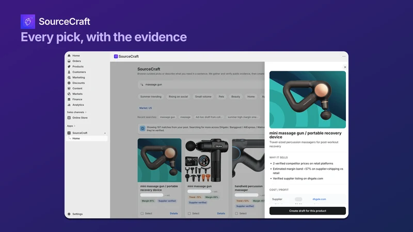Tick Select checkbox for mini massage gun card
This screenshot has width=413, height=232.
click(189, 213)
